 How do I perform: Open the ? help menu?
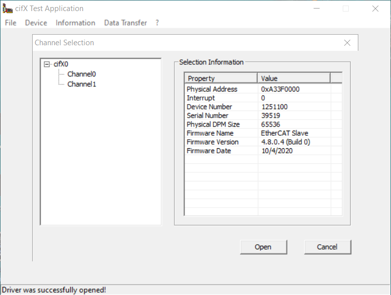(x=157, y=23)
